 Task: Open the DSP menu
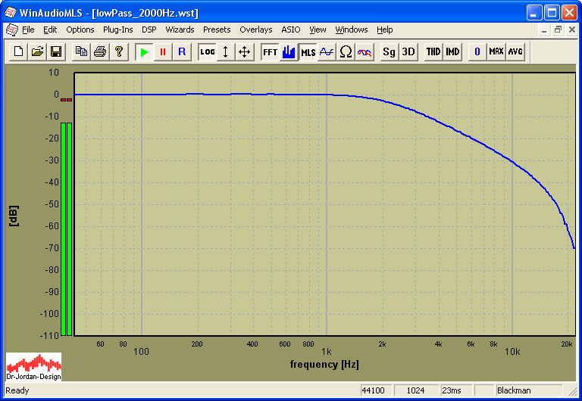[149, 30]
